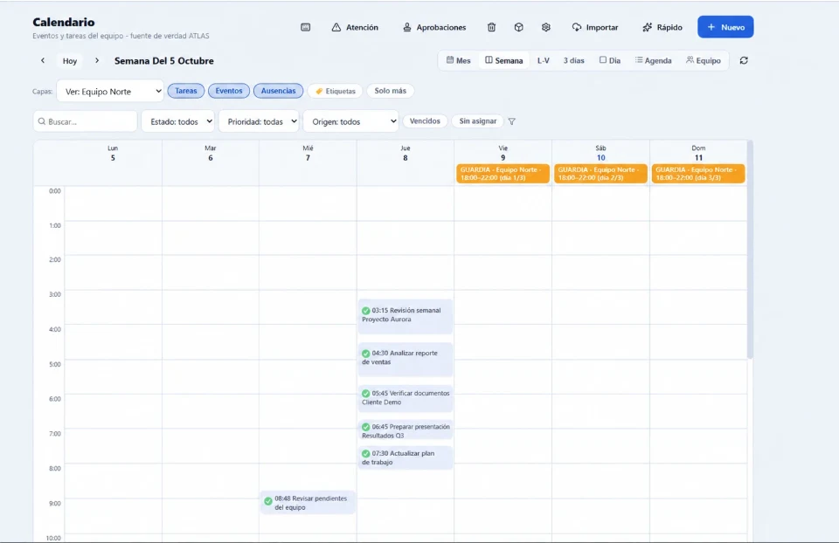Click the Buscar search field
This screenshot has height=543, width=839.
(85, 121)
